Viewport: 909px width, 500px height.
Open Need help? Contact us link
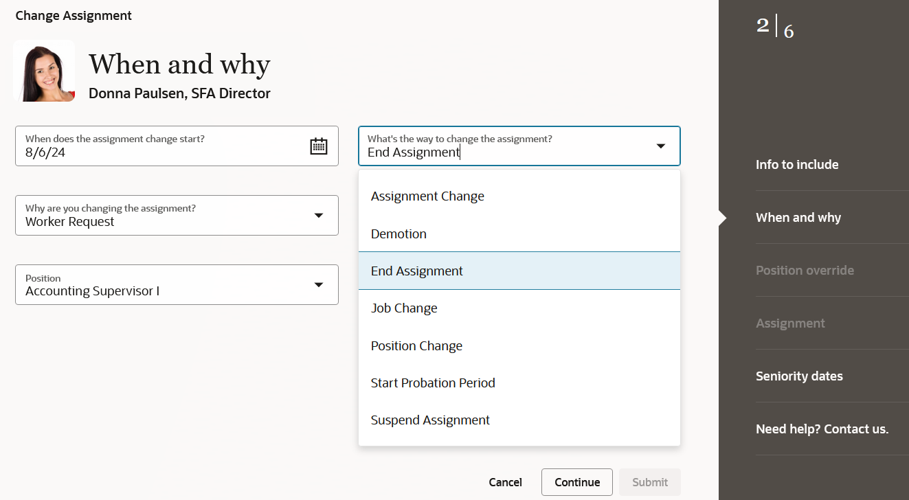pyautogui.click(x=822, y=429)
